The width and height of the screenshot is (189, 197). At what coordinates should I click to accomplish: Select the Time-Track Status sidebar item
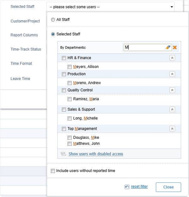[x=26, y=49]
